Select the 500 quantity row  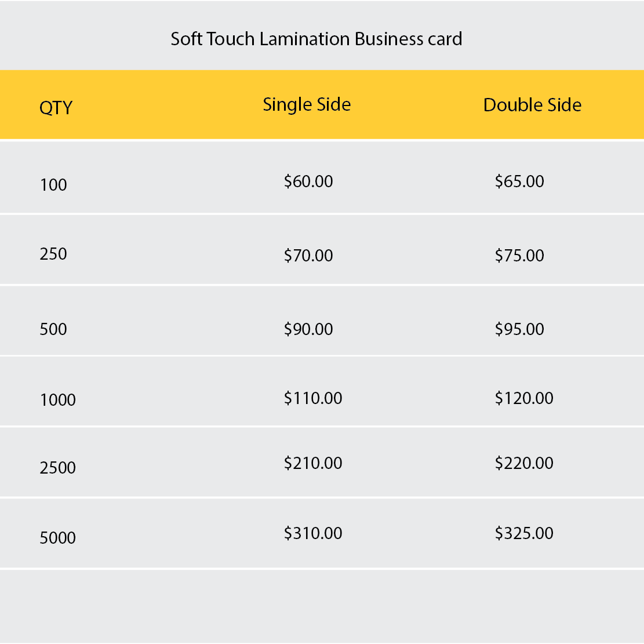(x=53, y=329)
